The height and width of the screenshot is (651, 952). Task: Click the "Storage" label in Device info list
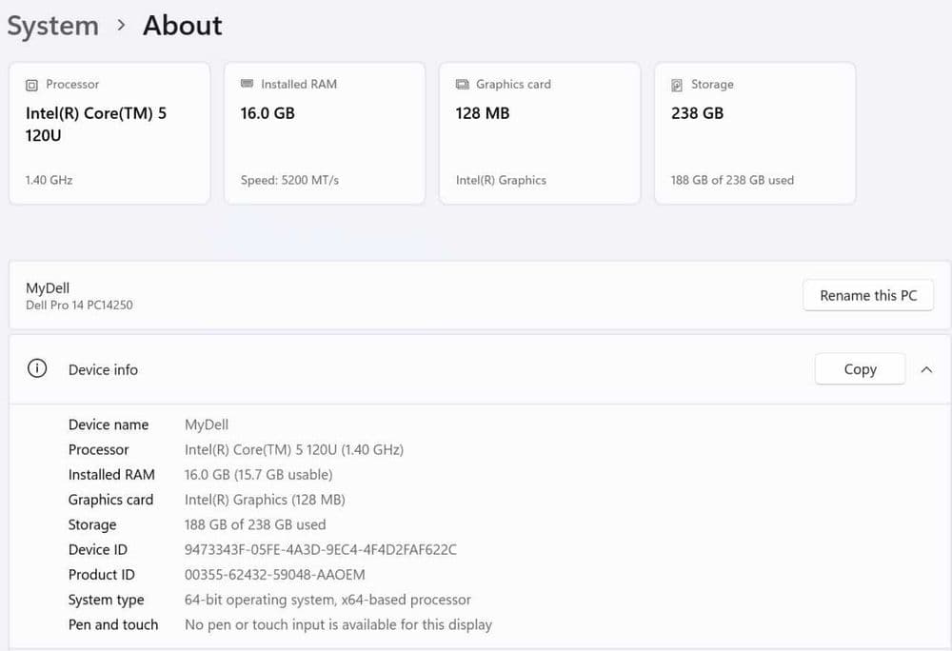[x=92, y=524]
